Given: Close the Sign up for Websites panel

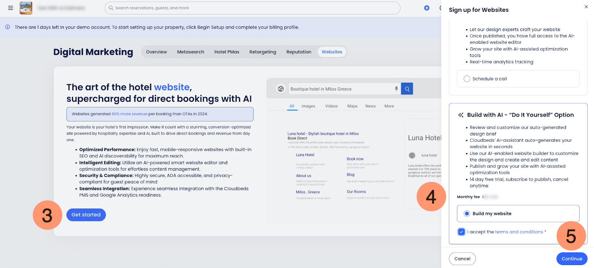Looking at the screenshot, I should (586, 7).
